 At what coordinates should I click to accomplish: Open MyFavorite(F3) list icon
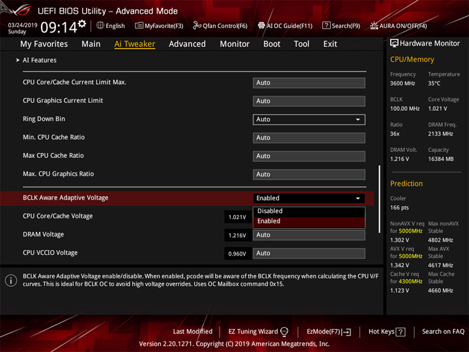(139, 25)
